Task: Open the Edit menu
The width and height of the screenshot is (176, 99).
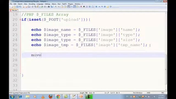Action: pos(15,4)
